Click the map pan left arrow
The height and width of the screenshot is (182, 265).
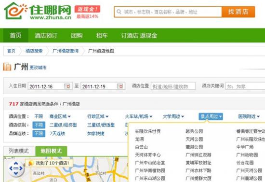coord(11,168)
